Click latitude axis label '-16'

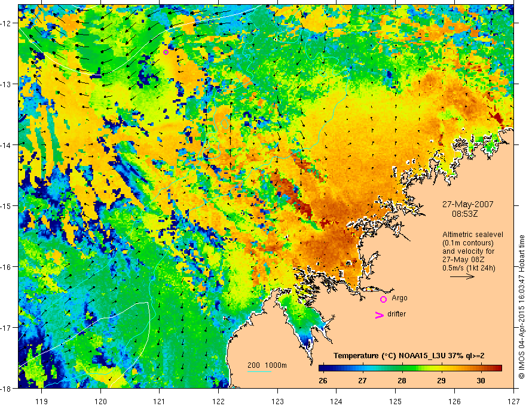click(x=6, y=267)
